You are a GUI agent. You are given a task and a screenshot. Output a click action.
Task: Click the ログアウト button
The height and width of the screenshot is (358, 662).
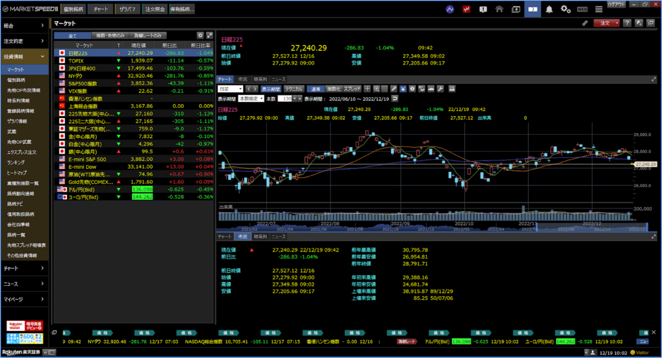coord(616,5)
